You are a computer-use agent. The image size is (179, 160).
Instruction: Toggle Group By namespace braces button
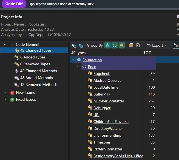[115, 45]
